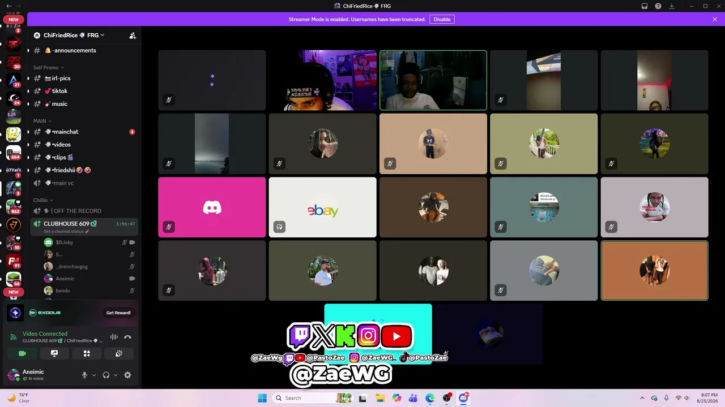Mute the microphone in the user panel

[x=84, y=375]
